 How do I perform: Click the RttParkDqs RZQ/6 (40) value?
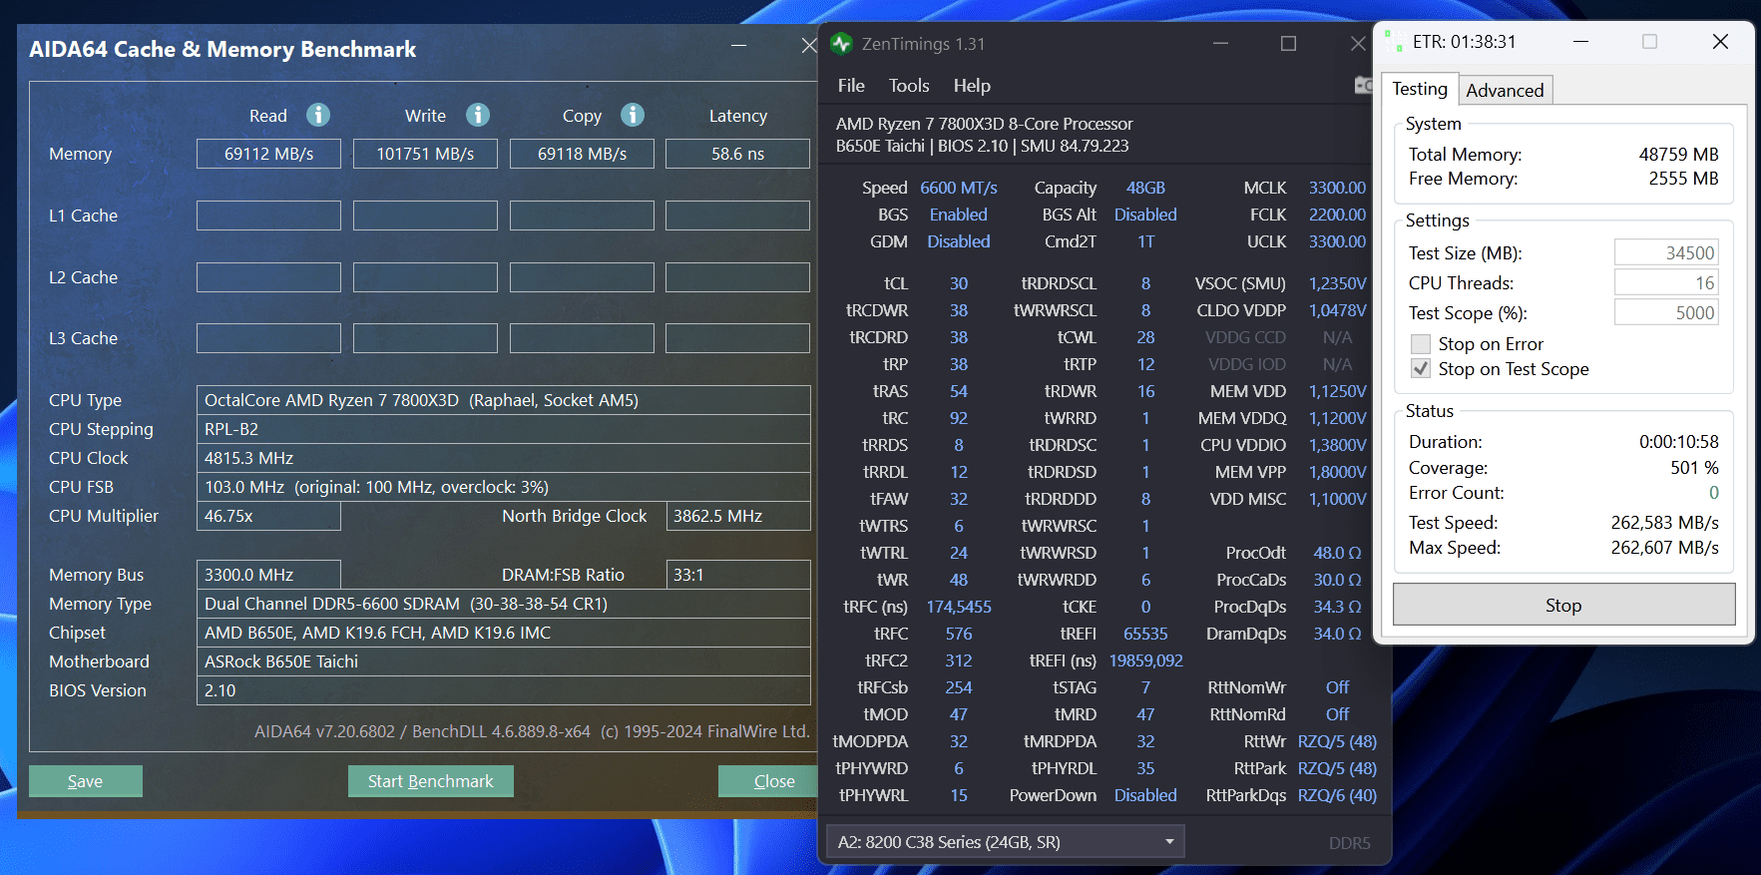pyautogui.click(x=1337, y=795)
